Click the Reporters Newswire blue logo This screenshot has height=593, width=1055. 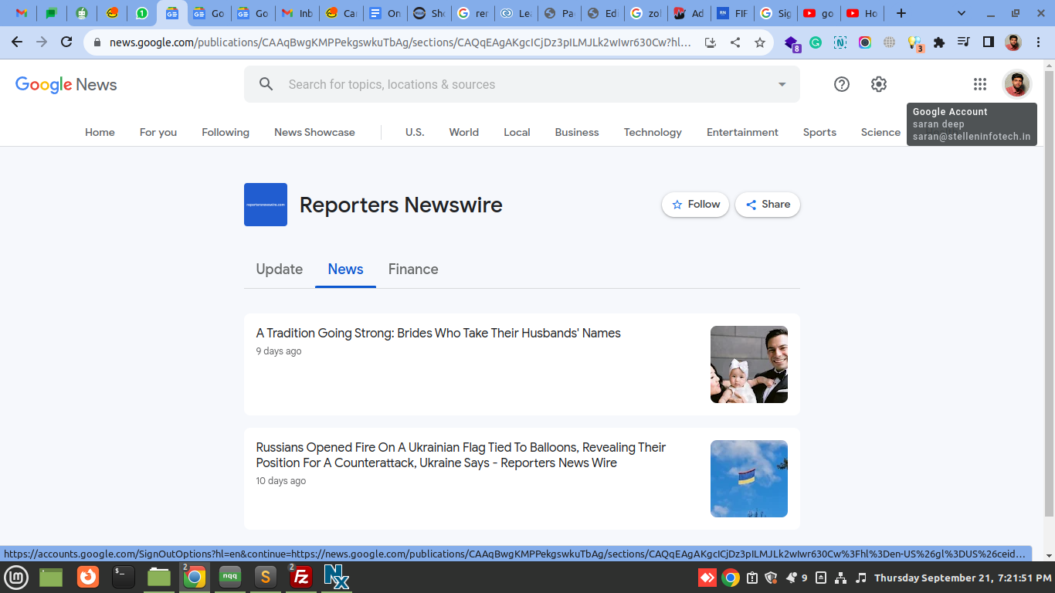tap(266, 205)
